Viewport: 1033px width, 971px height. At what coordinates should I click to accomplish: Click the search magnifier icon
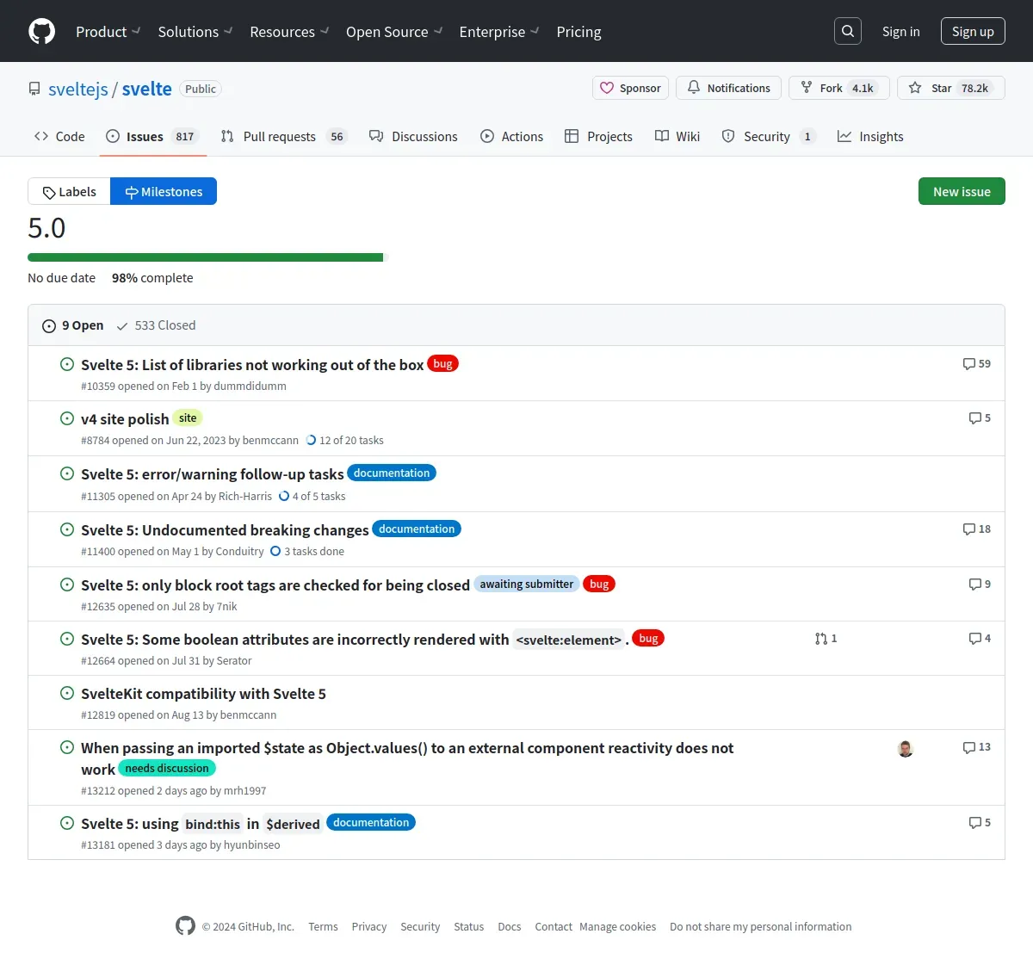[848, 31]
